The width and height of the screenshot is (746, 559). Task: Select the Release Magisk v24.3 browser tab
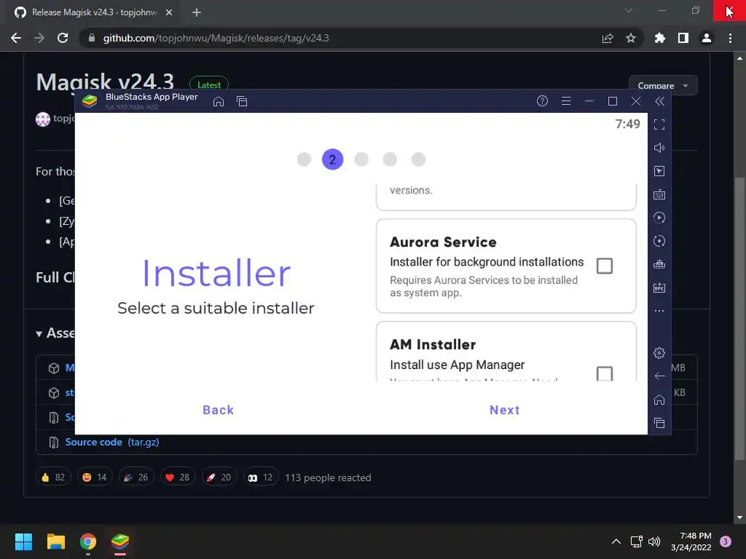point(94,12)
